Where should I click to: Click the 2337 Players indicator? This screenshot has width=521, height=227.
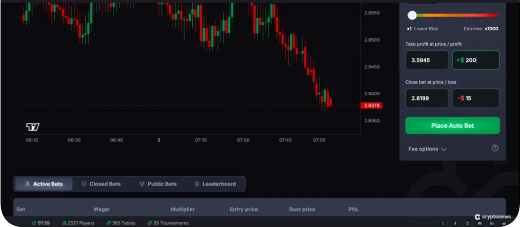pos(78,223)
